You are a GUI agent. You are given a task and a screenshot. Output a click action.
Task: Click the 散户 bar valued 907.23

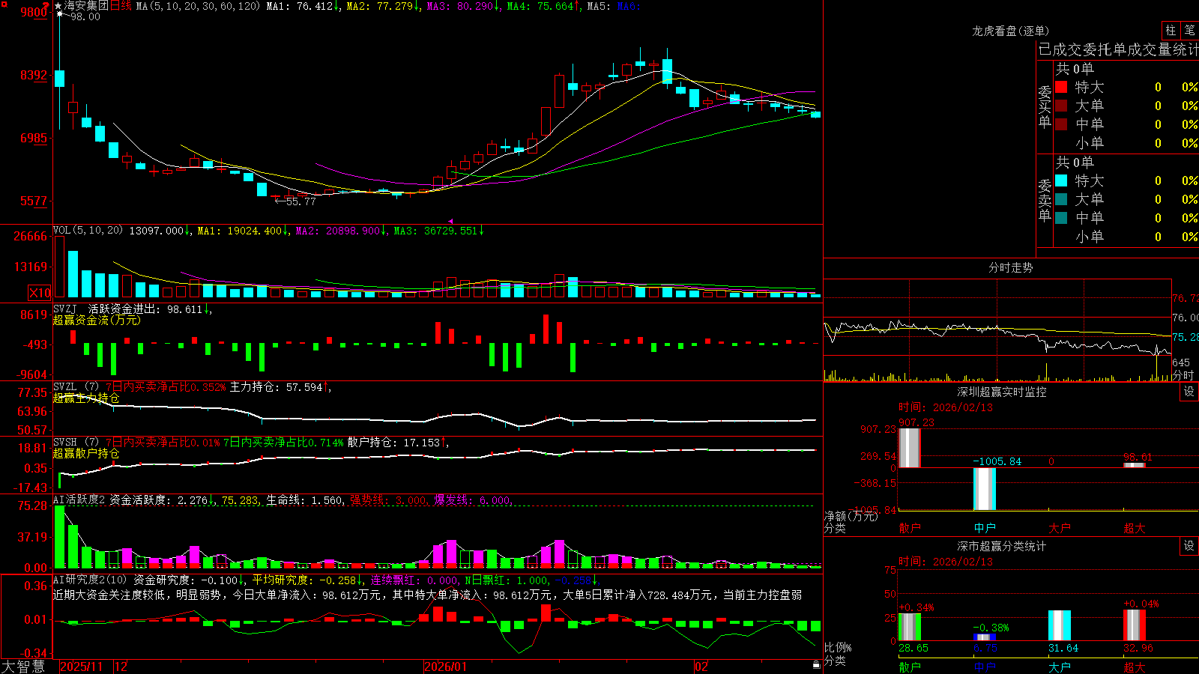tap(909, 448)
